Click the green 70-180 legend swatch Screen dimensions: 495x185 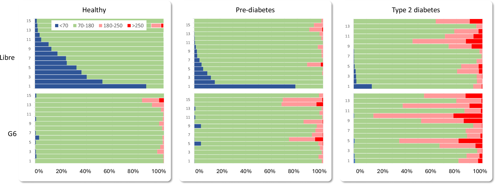coord(75,26)
